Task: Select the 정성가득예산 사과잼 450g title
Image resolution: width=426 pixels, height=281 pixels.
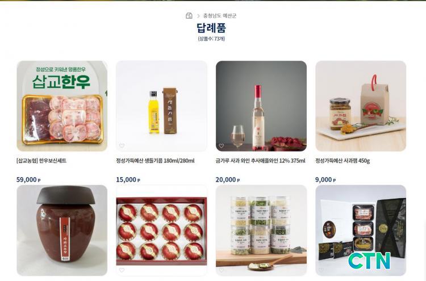Action: [343, 161]
